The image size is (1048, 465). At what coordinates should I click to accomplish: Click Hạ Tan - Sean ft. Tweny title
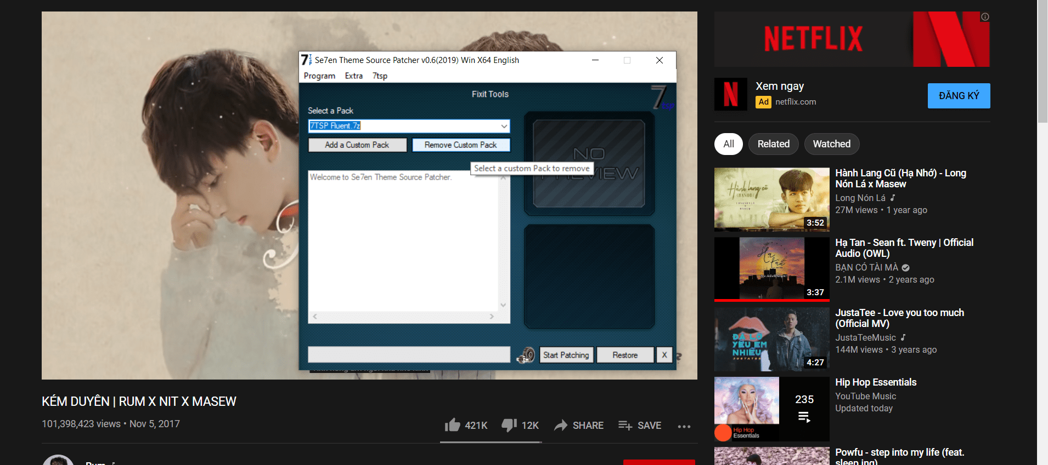point(904,248)
